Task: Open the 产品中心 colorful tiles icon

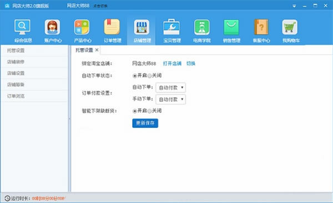Action: coord(82,27)
